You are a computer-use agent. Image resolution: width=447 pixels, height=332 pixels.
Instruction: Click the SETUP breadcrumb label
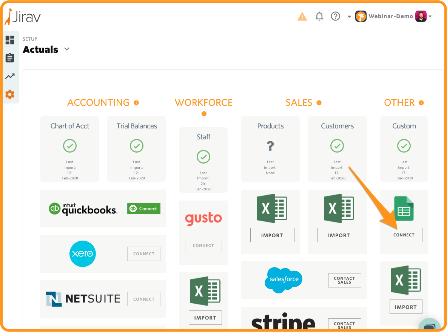[x=30, y=39]
